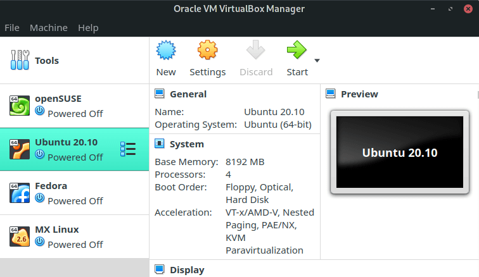Screen dimensions: 479x277
Task: Select the Fedora VM icon
Action: tap(20, 193)
